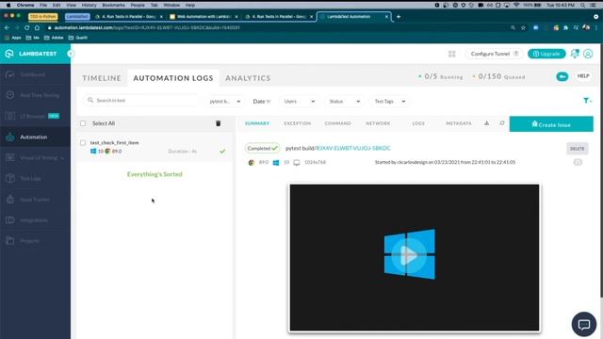This screenshot has width=603, height=339.
Task: Open Integrations in the sidebar
Action: [34, 220]
